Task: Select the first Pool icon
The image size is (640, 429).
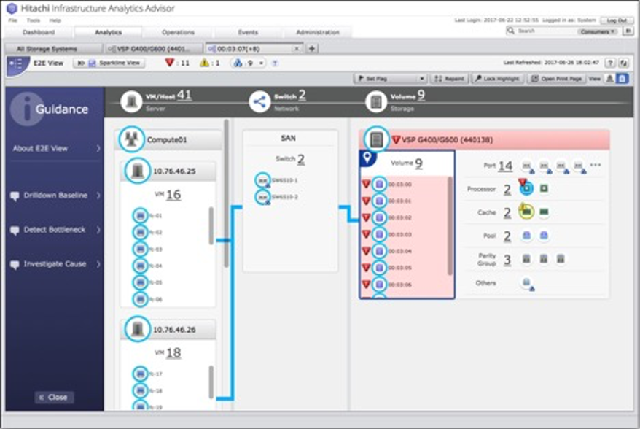Action: point(526,236)
